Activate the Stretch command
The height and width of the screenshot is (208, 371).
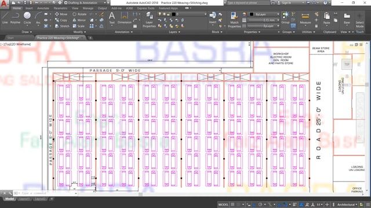point(62,26)
